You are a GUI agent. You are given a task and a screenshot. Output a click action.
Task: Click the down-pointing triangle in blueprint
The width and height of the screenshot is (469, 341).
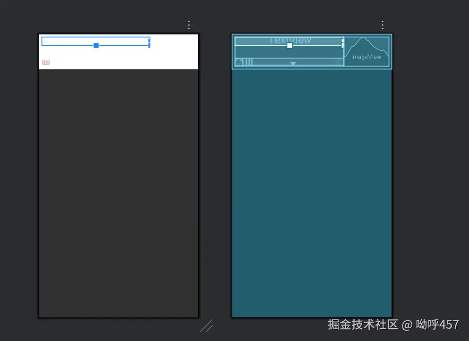[293, 63]
